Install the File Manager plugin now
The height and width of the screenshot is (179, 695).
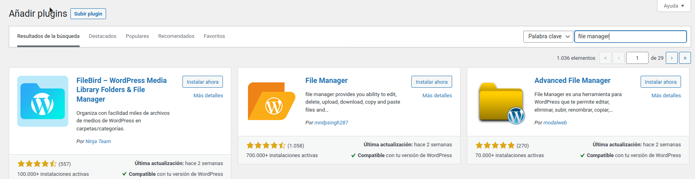pyautogui.click(x=432, y=82)
